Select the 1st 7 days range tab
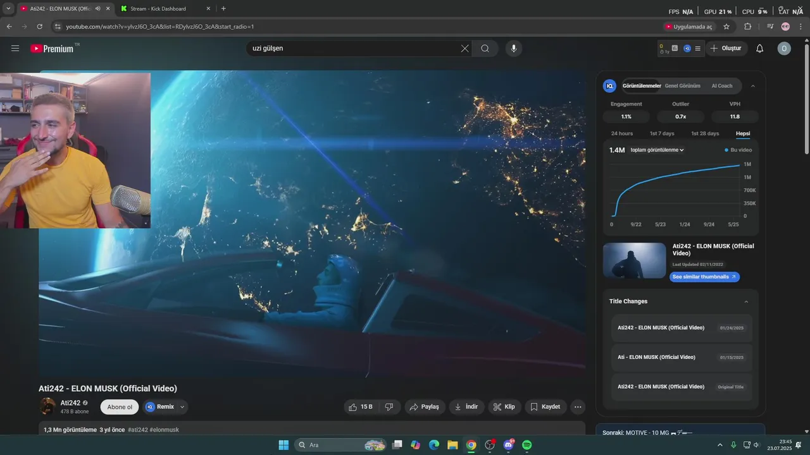This screenshot has width=810, height=455. [x=662, y=133]
